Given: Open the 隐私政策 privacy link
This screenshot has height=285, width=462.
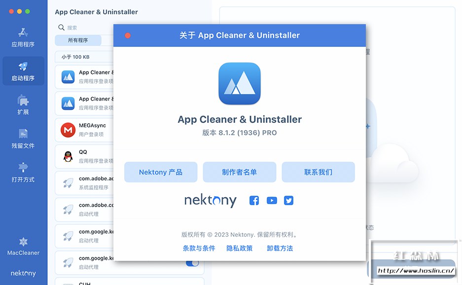Looking at the screenshot, I should (239, 249).
